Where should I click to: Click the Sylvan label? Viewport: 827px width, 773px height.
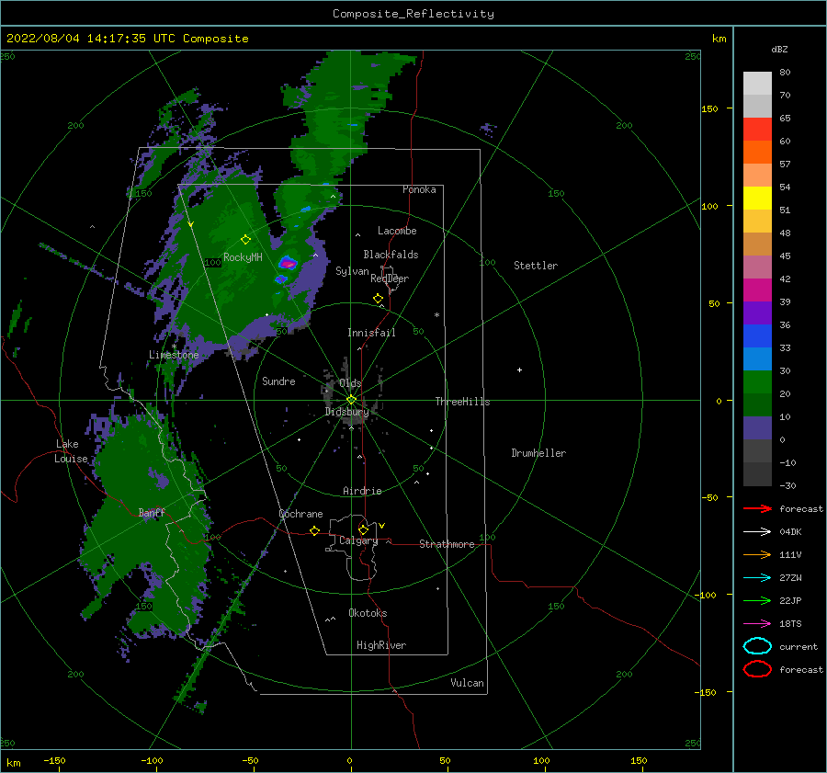(352, 271)
